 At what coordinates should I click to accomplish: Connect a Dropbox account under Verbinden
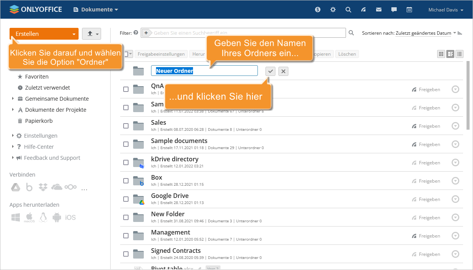(x=43, y=187)
